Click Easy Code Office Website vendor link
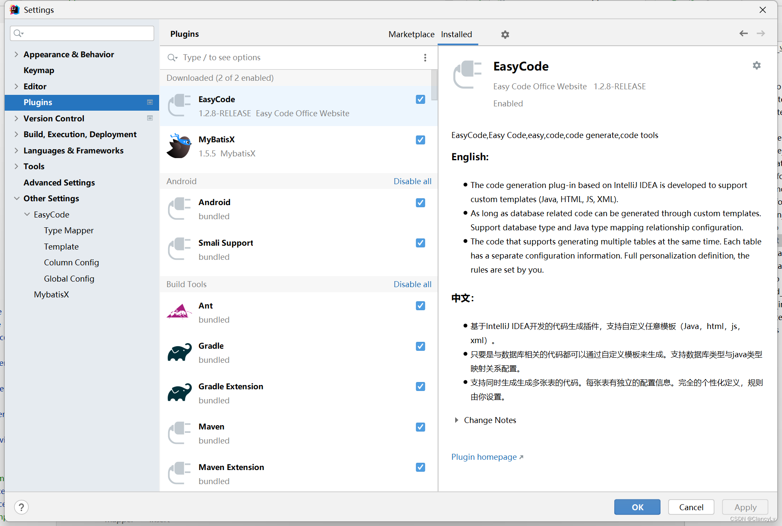Image resolution: width=782 pixels, height=526 pixels. [x=540, y=86]
